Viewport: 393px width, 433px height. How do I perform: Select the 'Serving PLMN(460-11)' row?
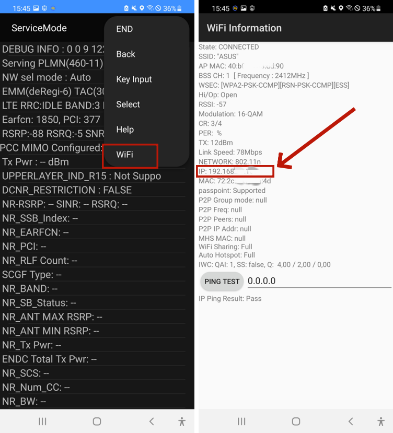52,63
